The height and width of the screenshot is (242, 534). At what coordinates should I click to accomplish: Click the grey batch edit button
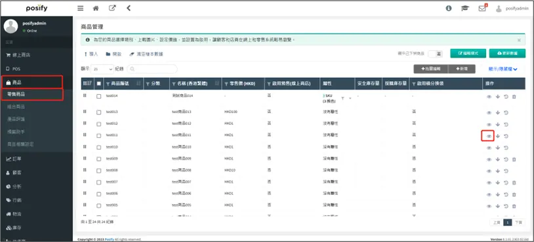point(431,69)
